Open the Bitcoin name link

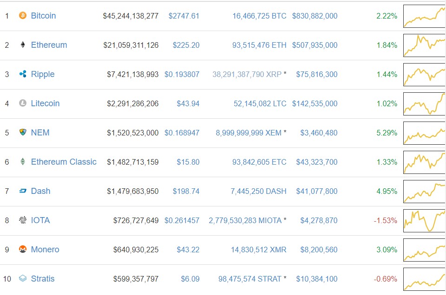43,16
